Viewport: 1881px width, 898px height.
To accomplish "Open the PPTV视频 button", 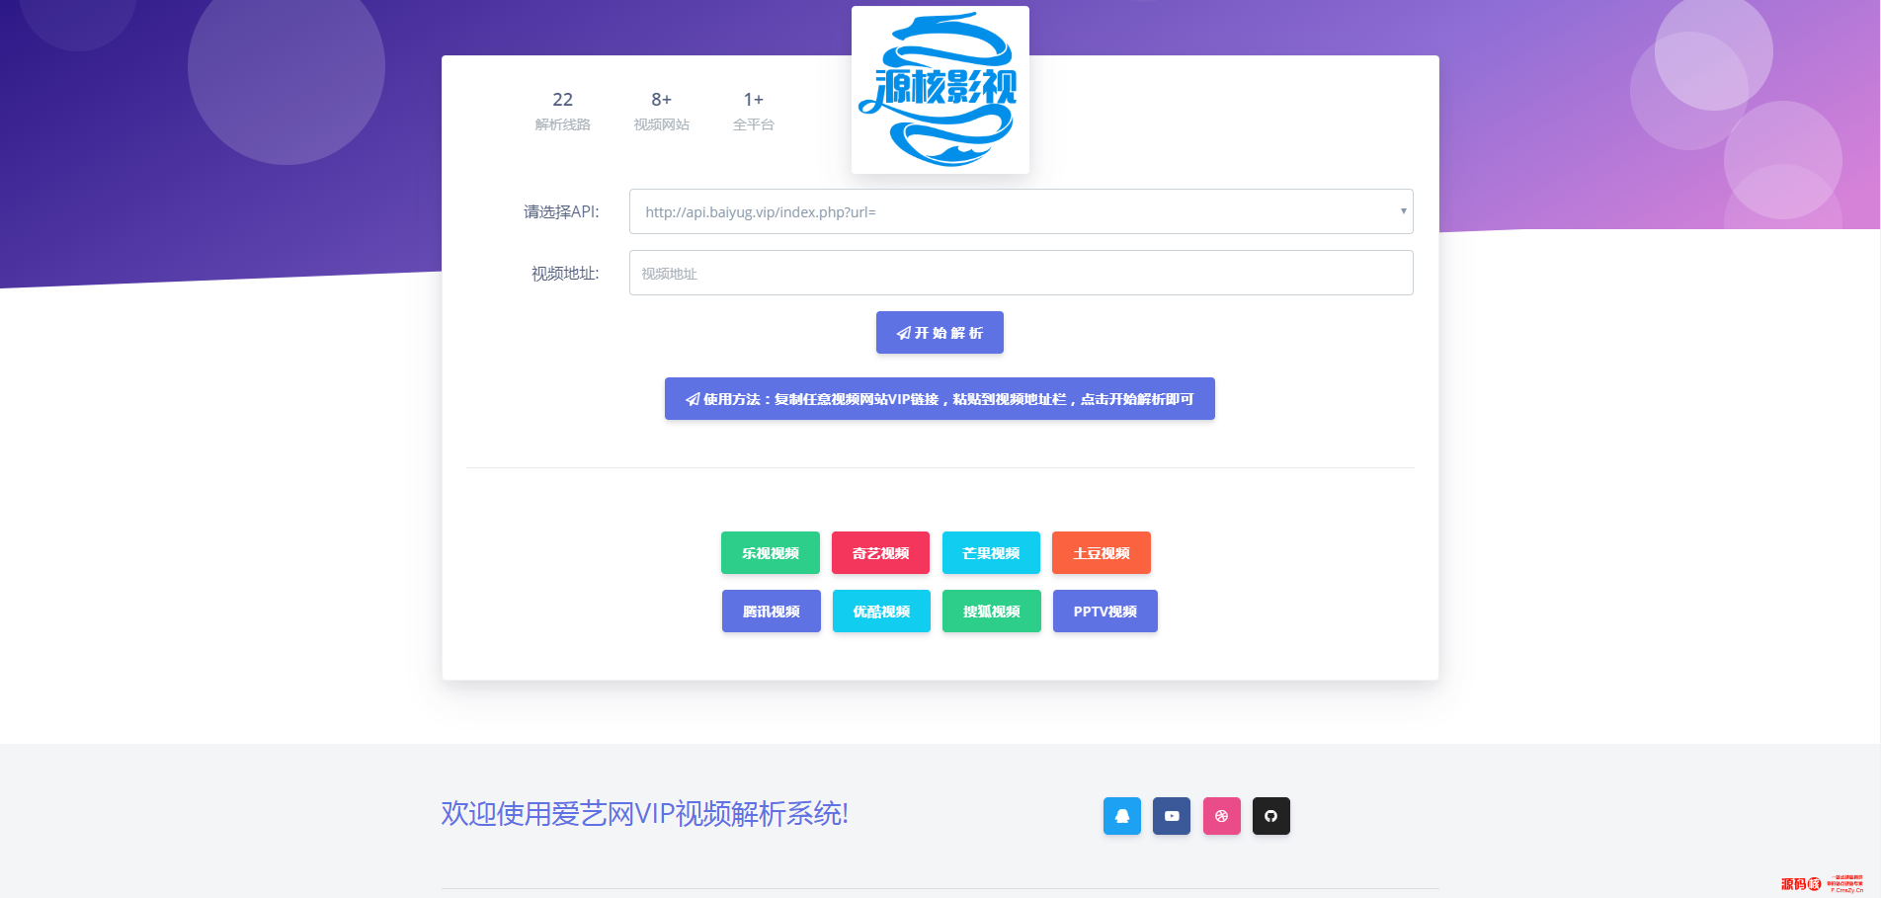I will click(1104, 612).
